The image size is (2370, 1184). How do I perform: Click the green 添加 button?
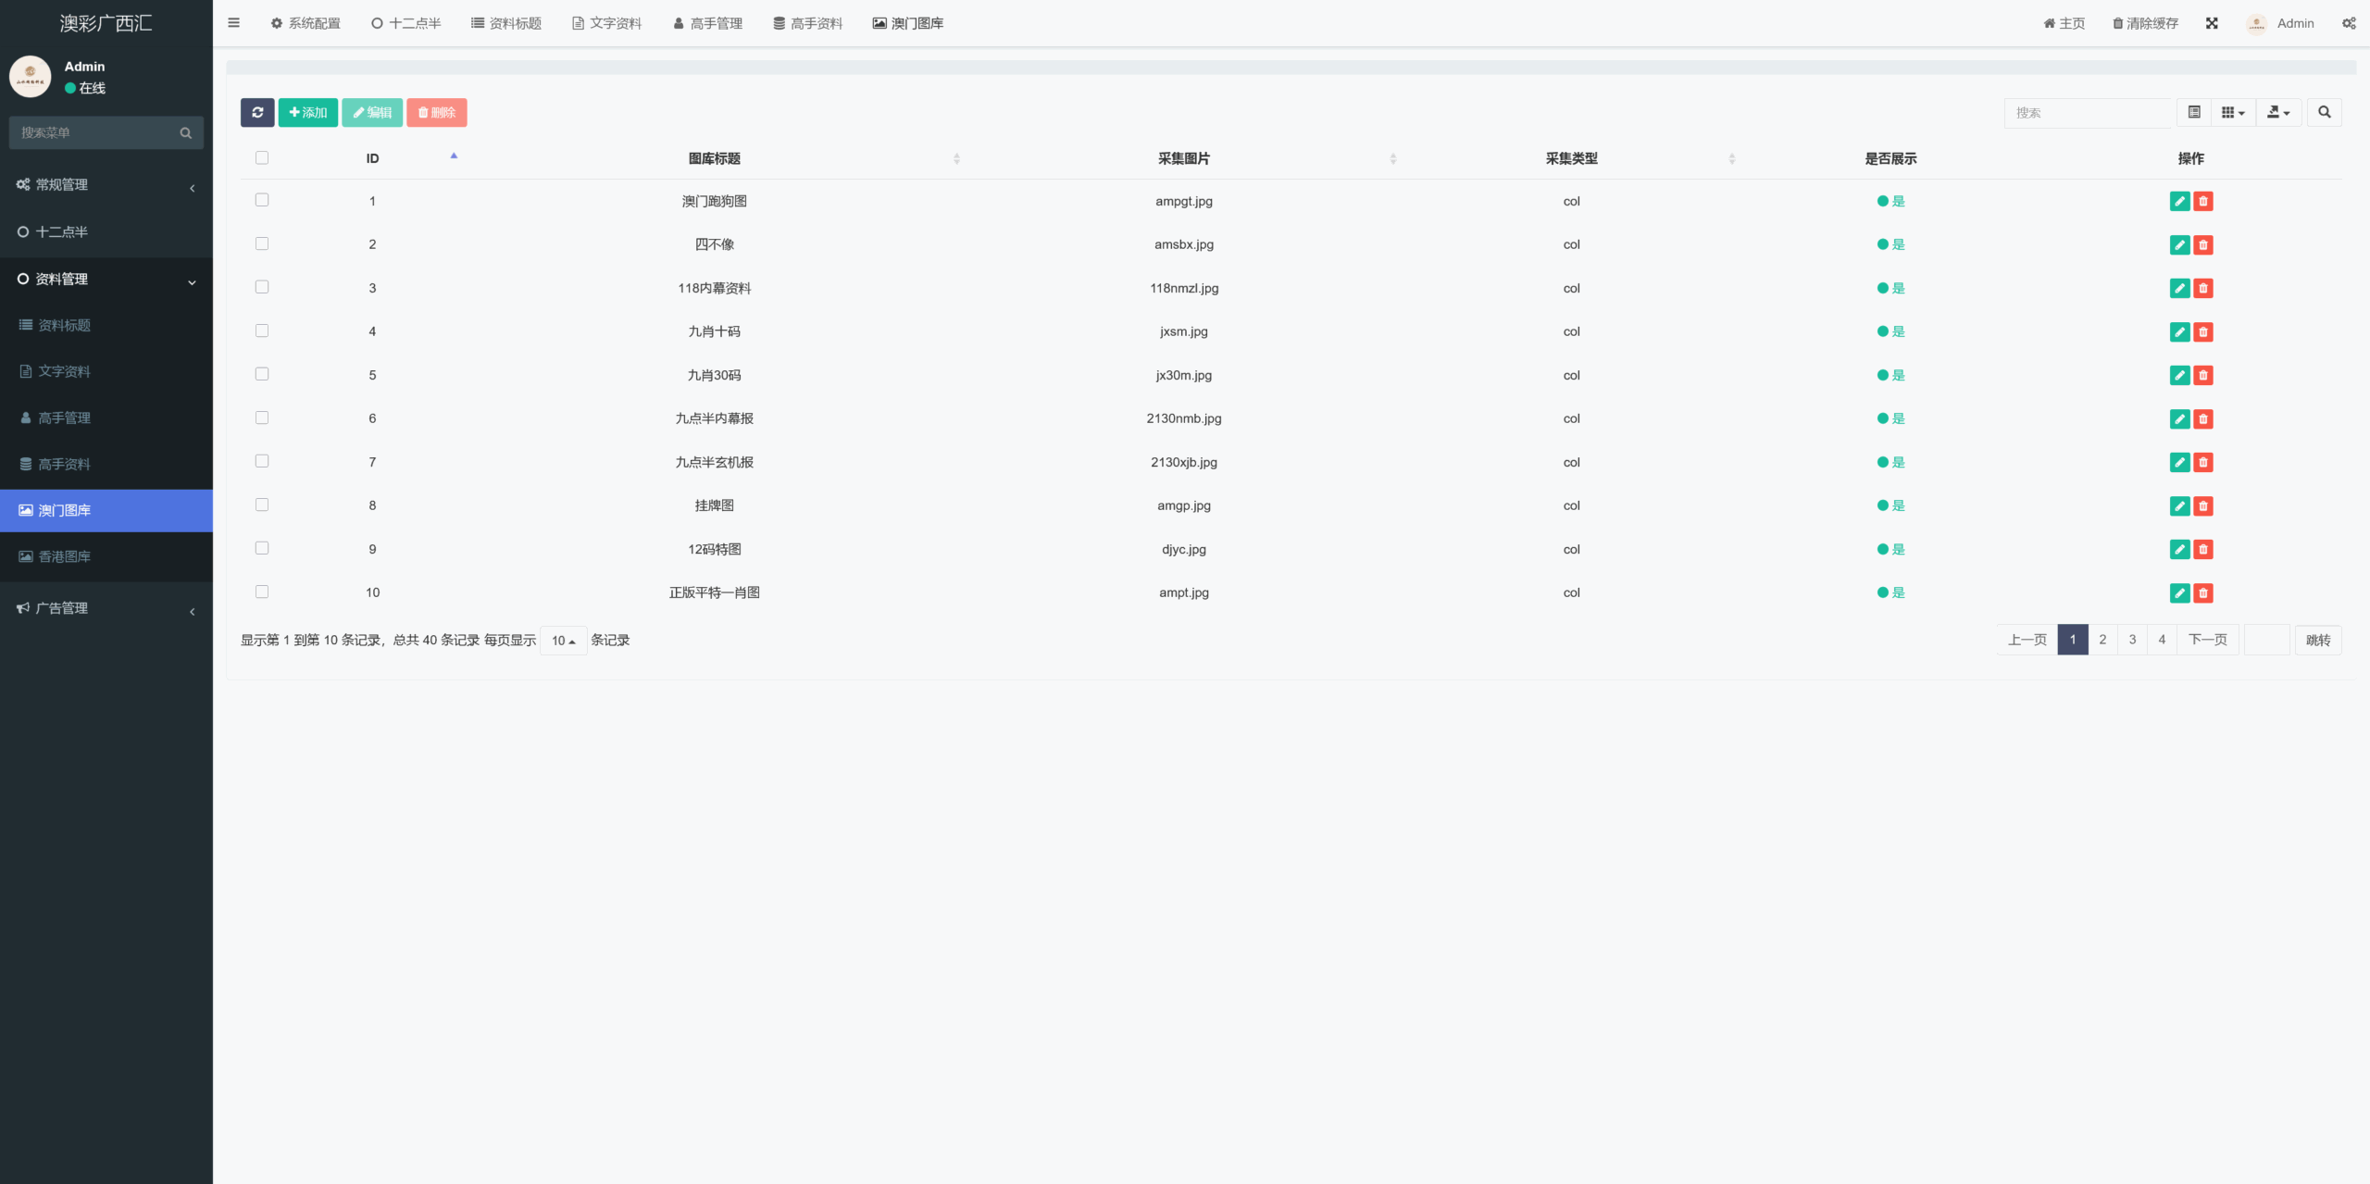308,112
